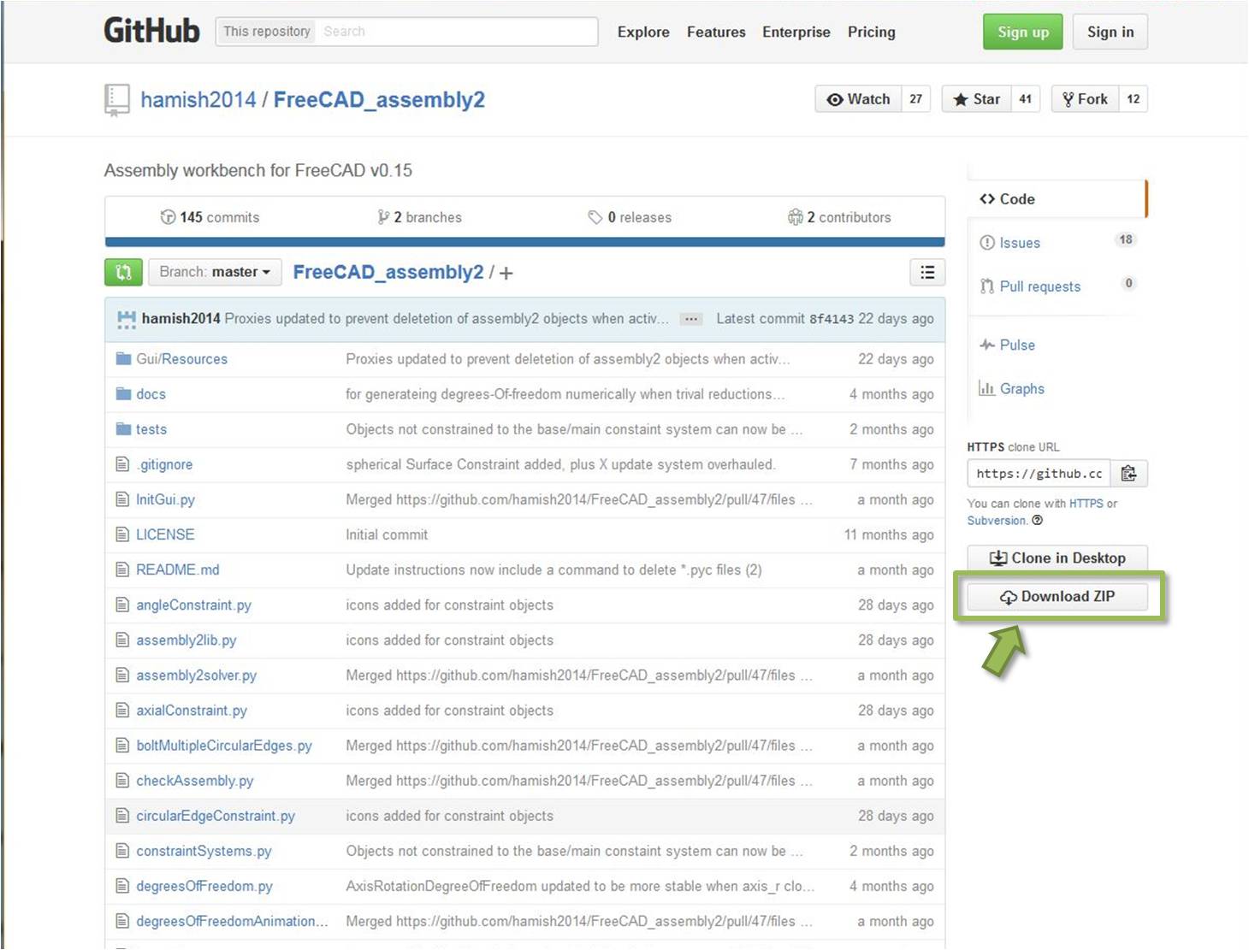Click the forks count 12
1249x950 pixels.
point(1134,99)
